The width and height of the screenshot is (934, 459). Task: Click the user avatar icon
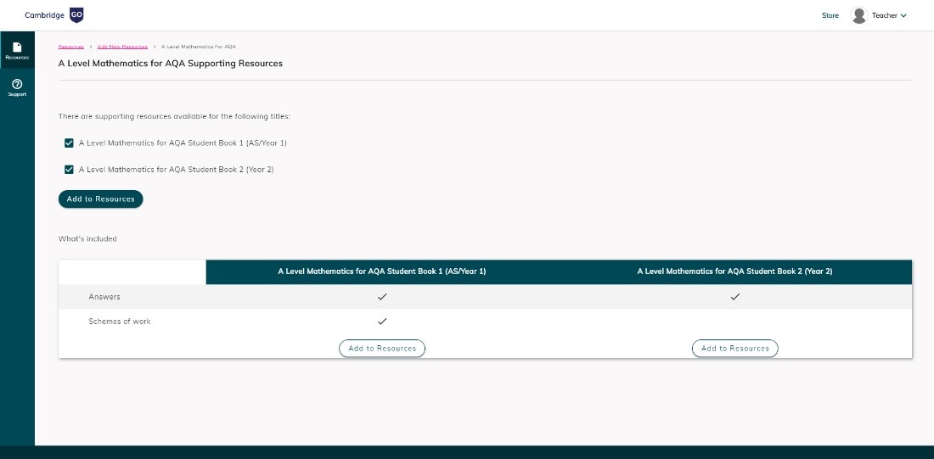click(x=858, y=15)
